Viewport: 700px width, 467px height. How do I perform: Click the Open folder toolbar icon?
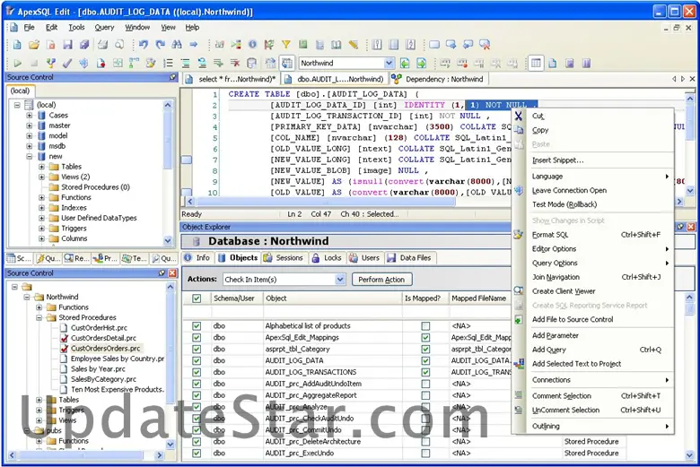click(34, 45)
